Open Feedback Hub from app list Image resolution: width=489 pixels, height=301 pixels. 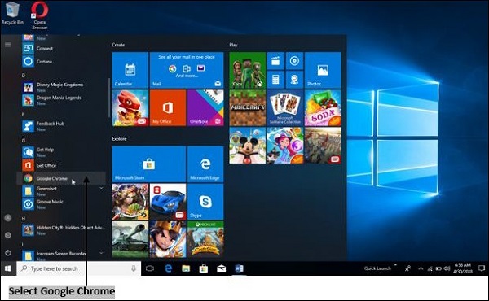pos(61,126)
